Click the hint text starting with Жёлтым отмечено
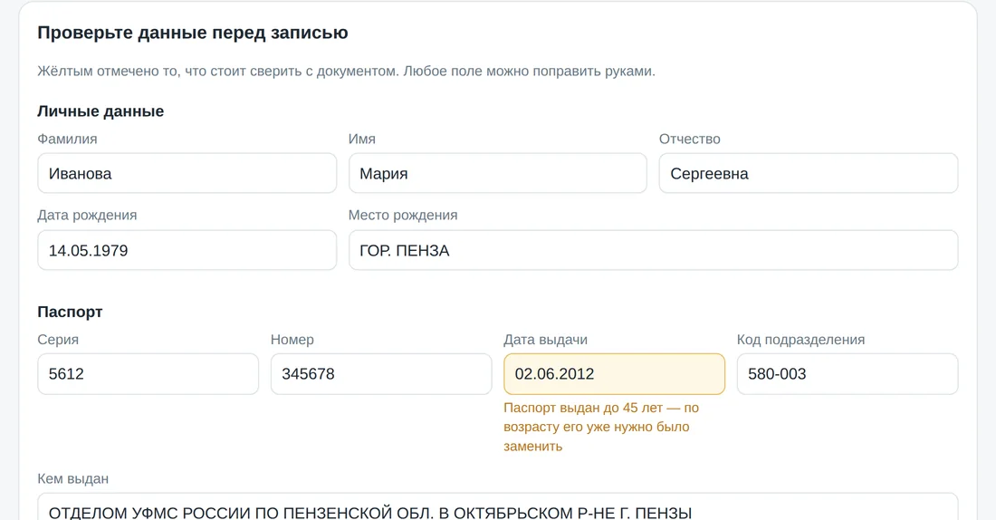 pos(346,72)
